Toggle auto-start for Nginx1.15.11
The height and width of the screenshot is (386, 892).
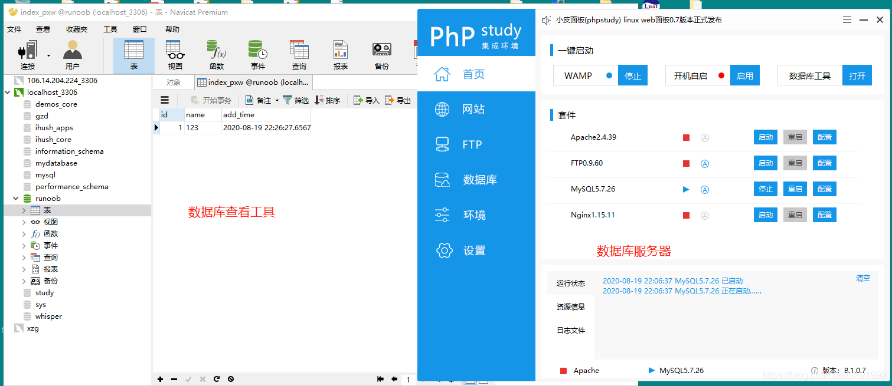[705, 215]
